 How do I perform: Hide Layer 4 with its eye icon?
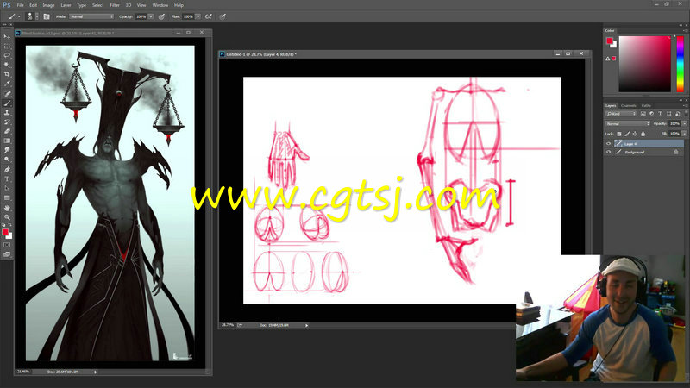pos(609,144)
